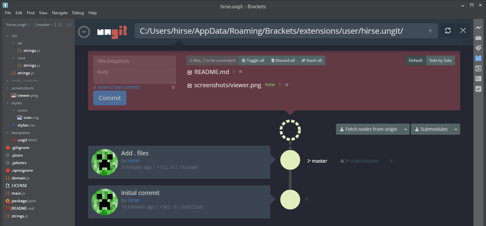486x226 pixels.
Task: Unstage README.md by unchecking its checkbox
Action: 189,72
